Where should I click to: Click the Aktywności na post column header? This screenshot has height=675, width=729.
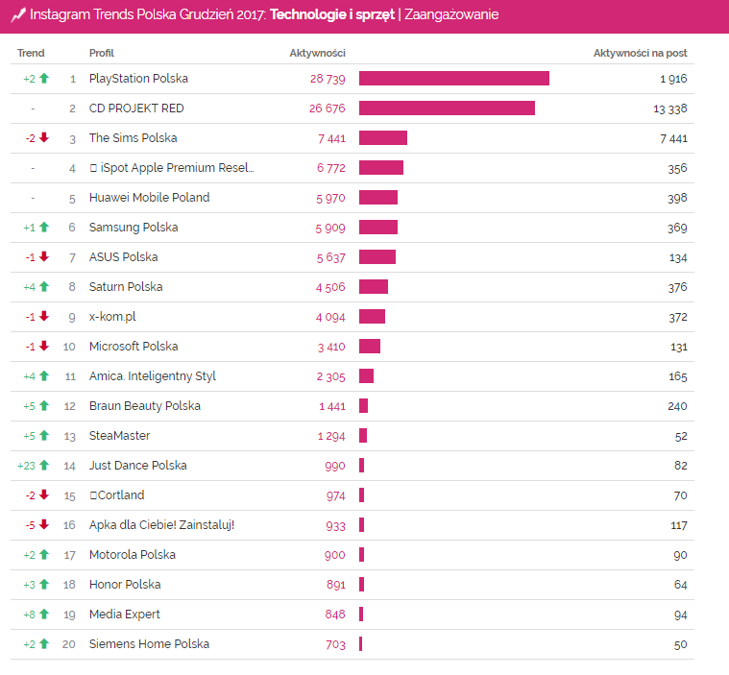tap(640, 53)
